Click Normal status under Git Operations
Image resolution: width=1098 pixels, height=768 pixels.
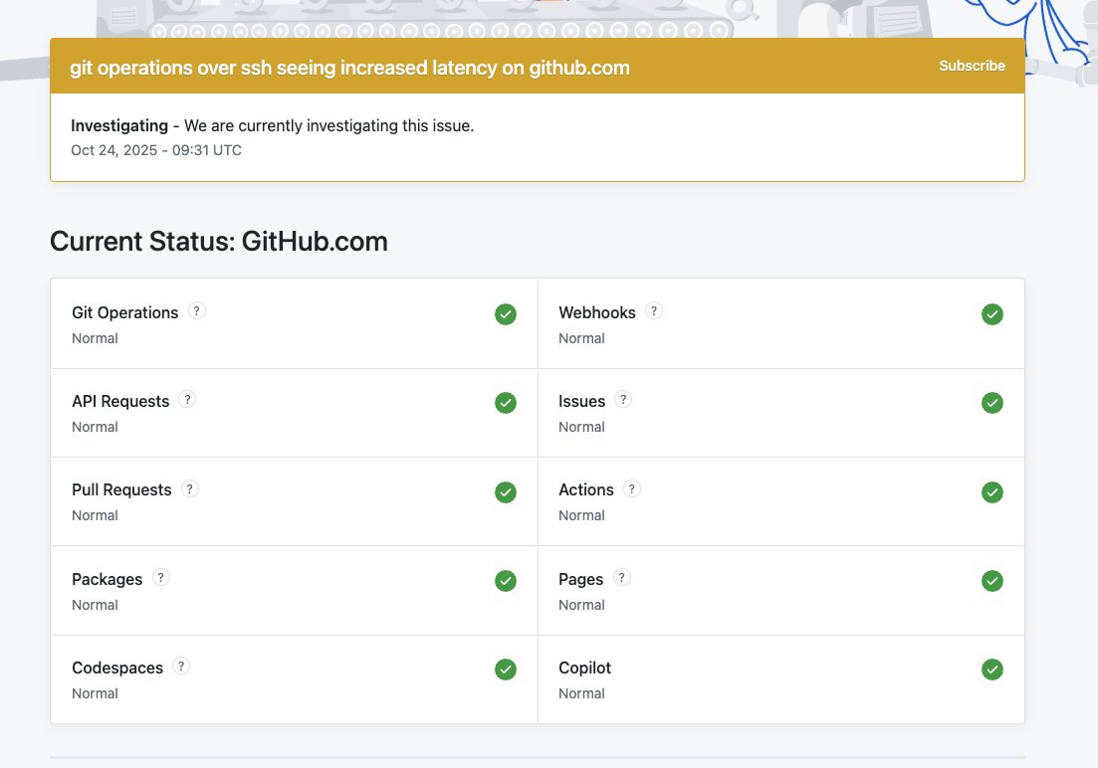tap(95, 339)
